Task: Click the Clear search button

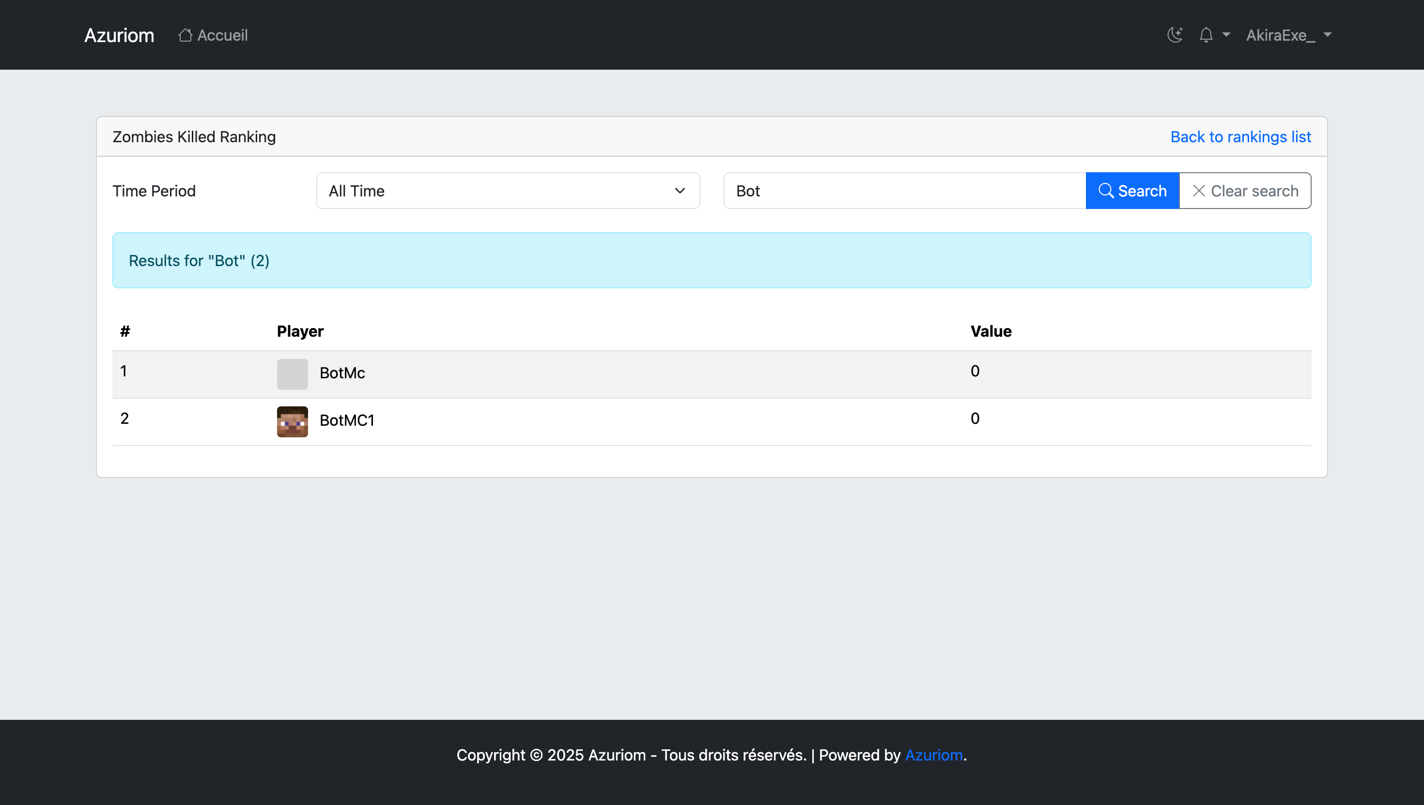Action: [1245, 191]
